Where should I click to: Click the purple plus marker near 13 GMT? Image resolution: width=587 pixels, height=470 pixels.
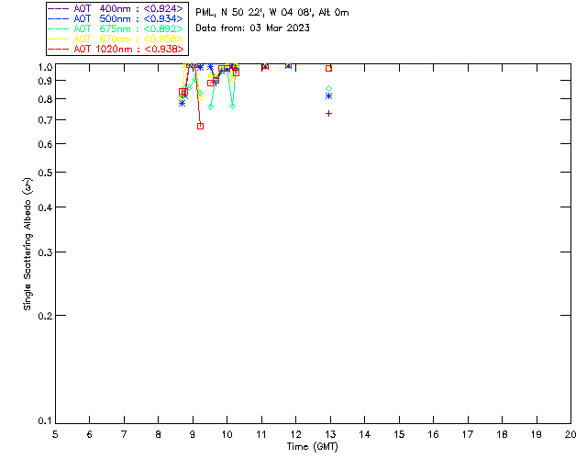[x=328, y=113]
